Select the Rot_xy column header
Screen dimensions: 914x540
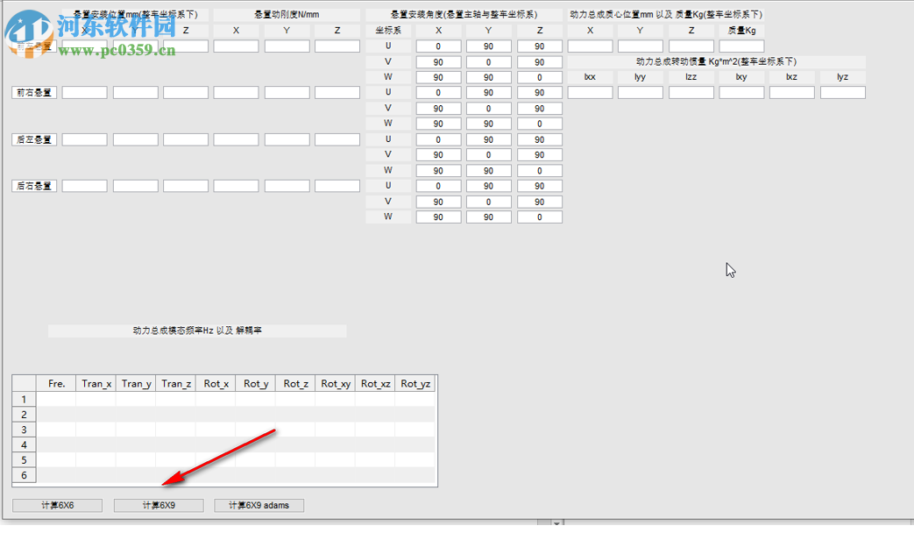pyautogui.click(x=335, y=383)
